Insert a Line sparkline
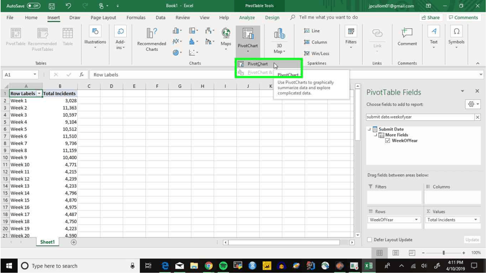The width and height of the screenshot is (487, 274). point(312,31)
